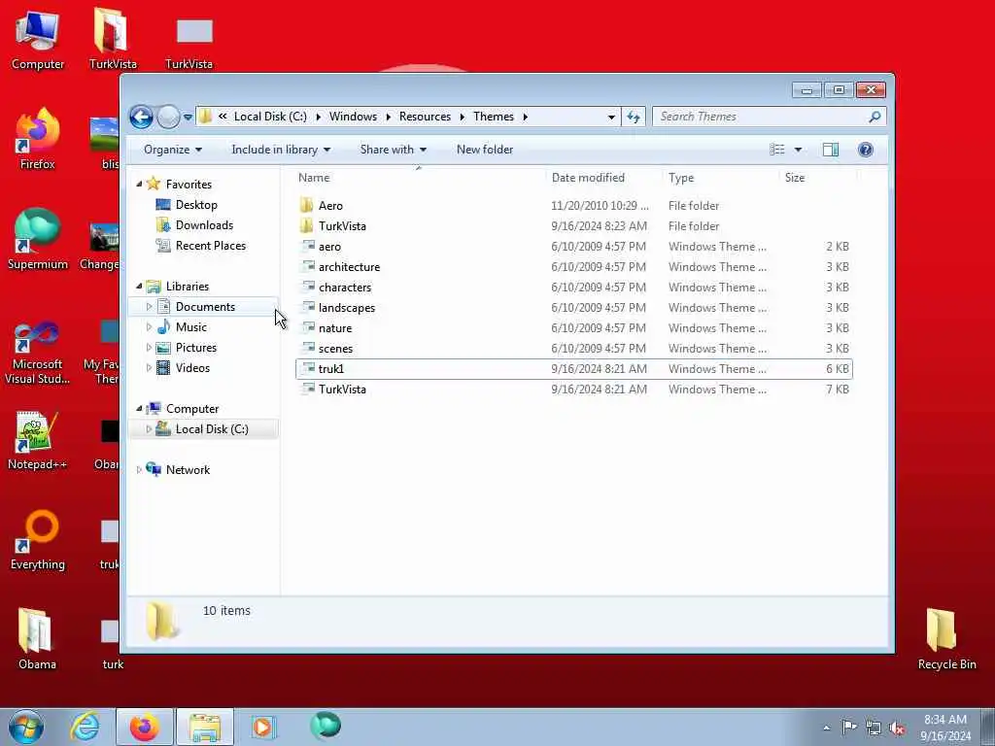Open the address bar history dropdown
Image resolution: width=995 pixels, height=746 pixels.
click(x=611, y=117)
